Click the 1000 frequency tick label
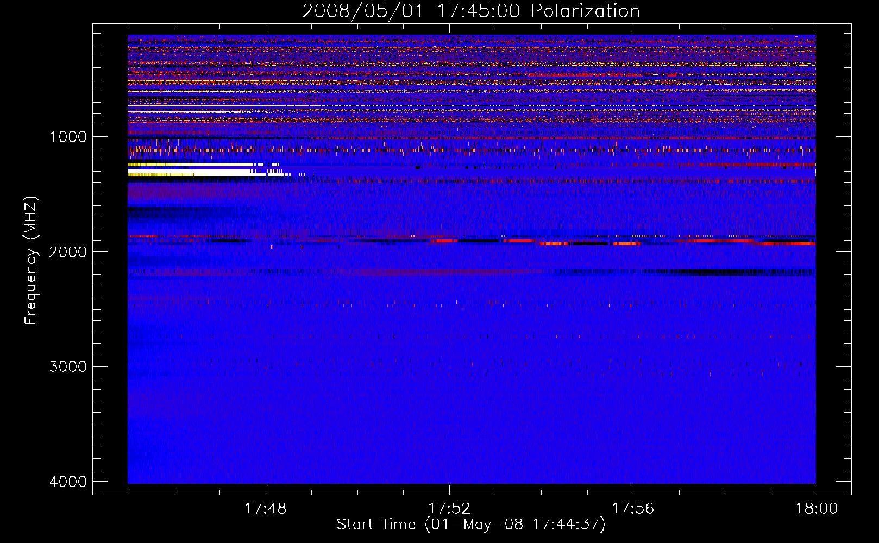The width and height of the screenshot is (879, 543). (x=68, y=136)
